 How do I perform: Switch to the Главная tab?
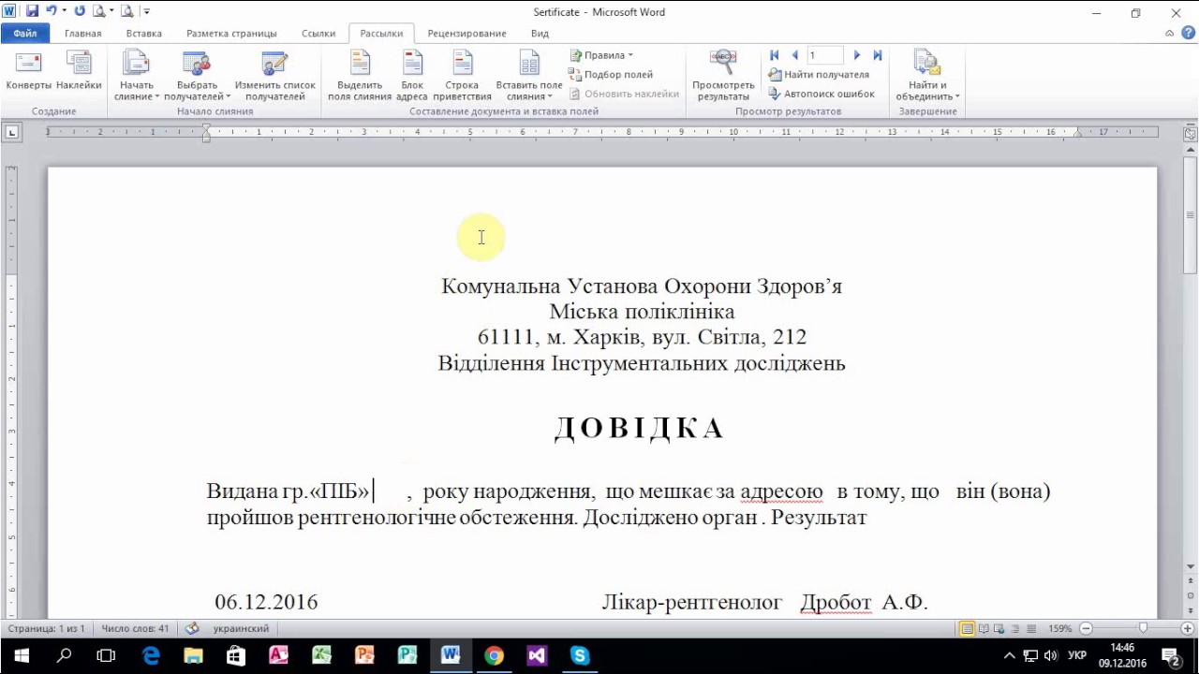point(82,33)
